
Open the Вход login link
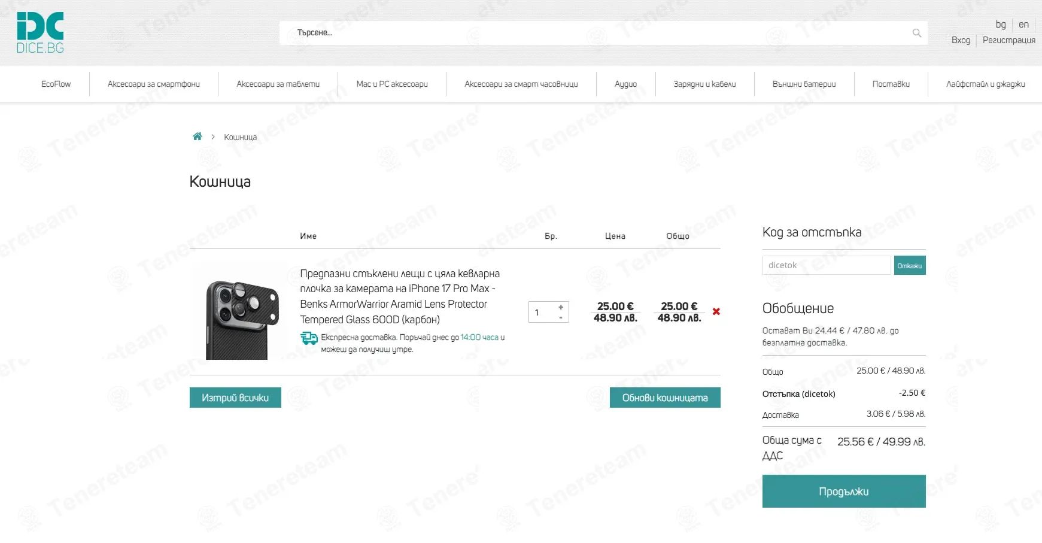point(961,40)
